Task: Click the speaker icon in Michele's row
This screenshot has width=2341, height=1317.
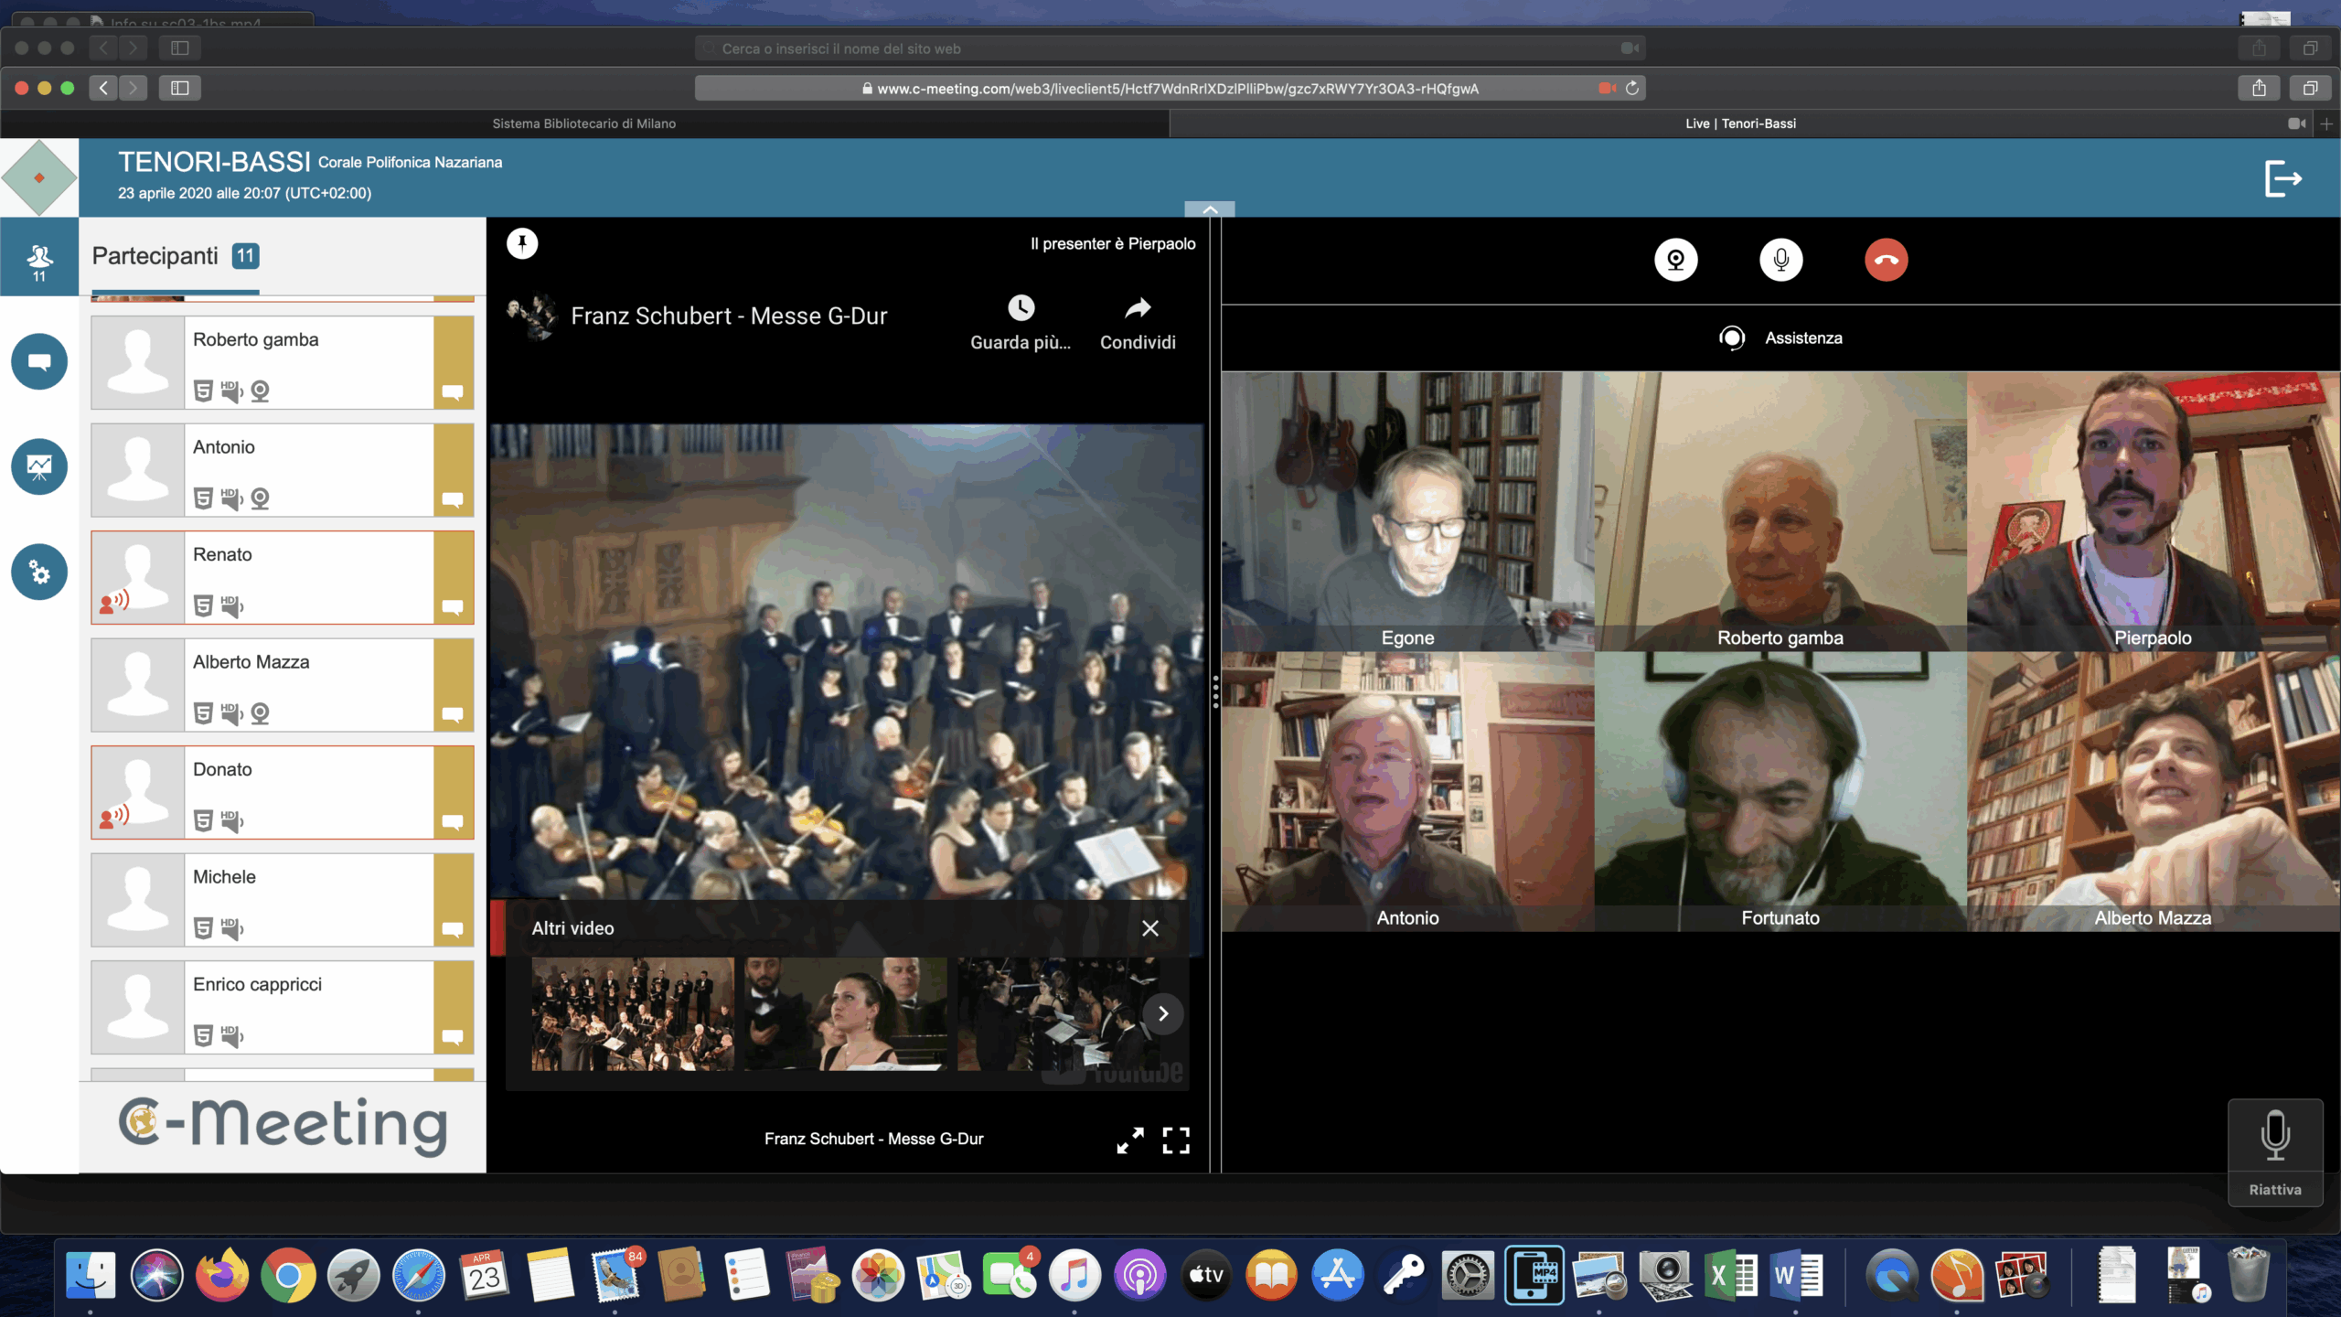Action: click(x=231, y=928)
